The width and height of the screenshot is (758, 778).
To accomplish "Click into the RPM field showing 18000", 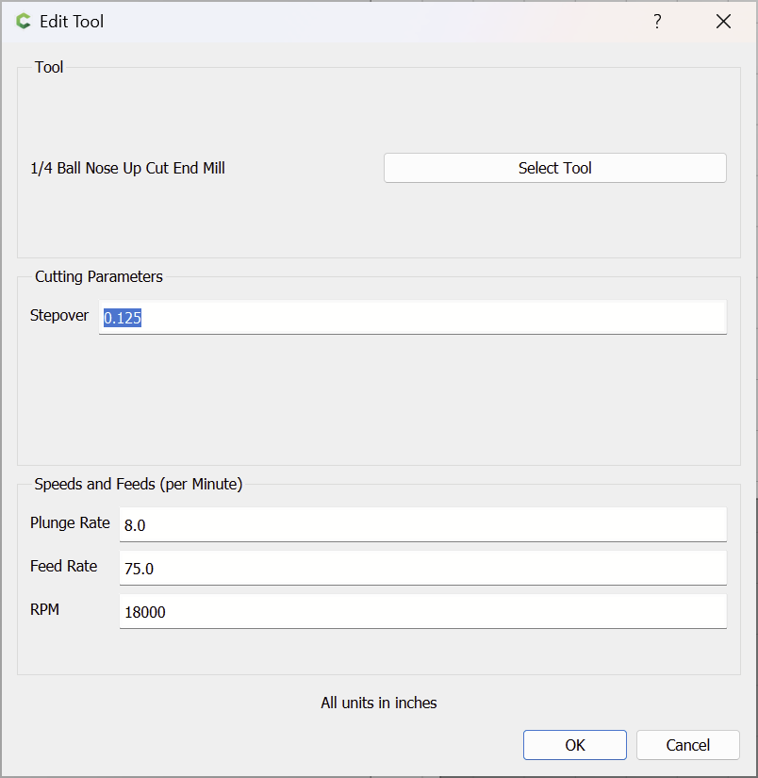I will 422,611.
